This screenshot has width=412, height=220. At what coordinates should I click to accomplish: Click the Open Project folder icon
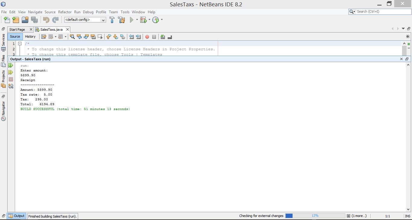[x=25, y=20]
